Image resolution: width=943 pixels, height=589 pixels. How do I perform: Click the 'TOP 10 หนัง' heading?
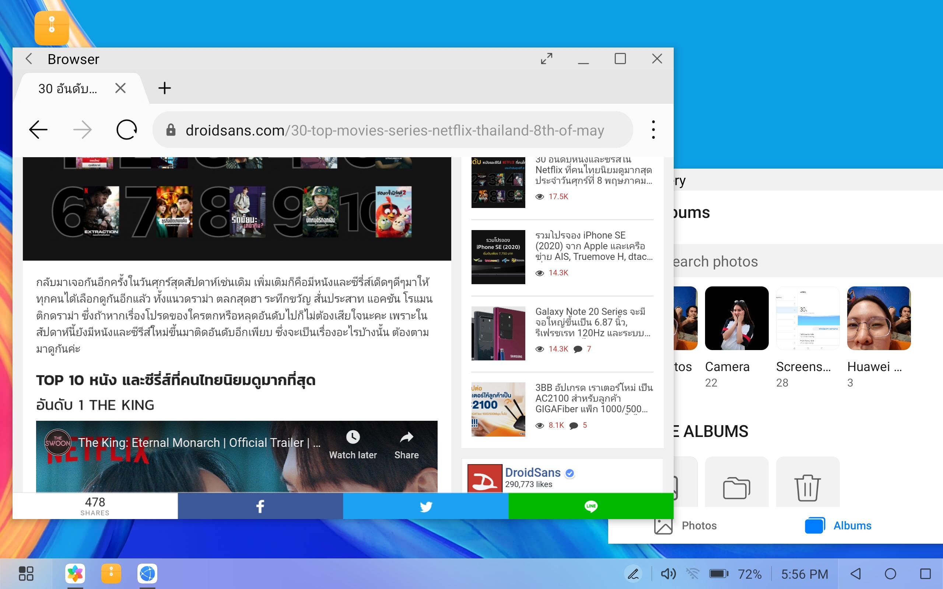[x=175, y=380]
